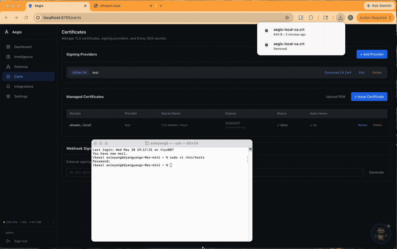Switch to the Aegis tab
Viewport: 397px width, 249px height.
39,6
